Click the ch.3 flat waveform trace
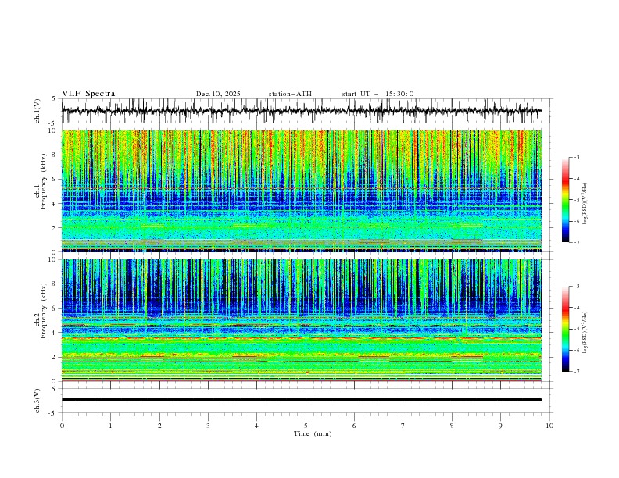 [x=301, y=400]
